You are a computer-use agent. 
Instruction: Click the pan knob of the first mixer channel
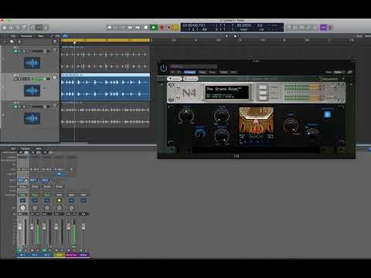pos(22,208)
